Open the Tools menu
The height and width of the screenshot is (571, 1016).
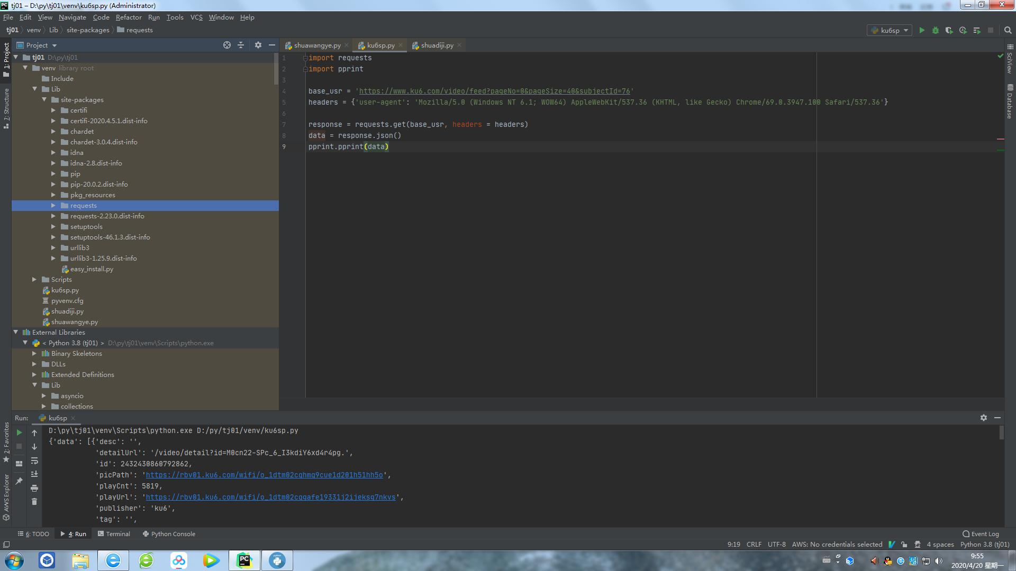pyautogui.click(x=175, y=17)
